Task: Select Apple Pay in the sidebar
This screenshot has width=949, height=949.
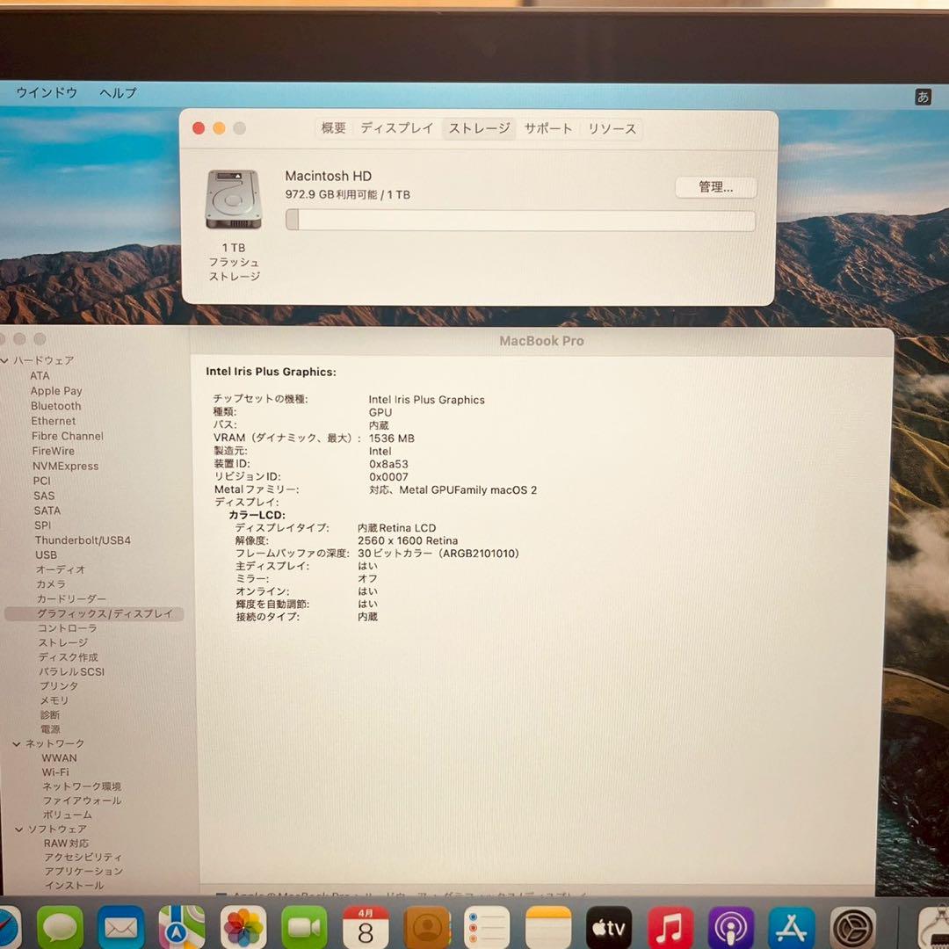Action: tap(56, 391)
